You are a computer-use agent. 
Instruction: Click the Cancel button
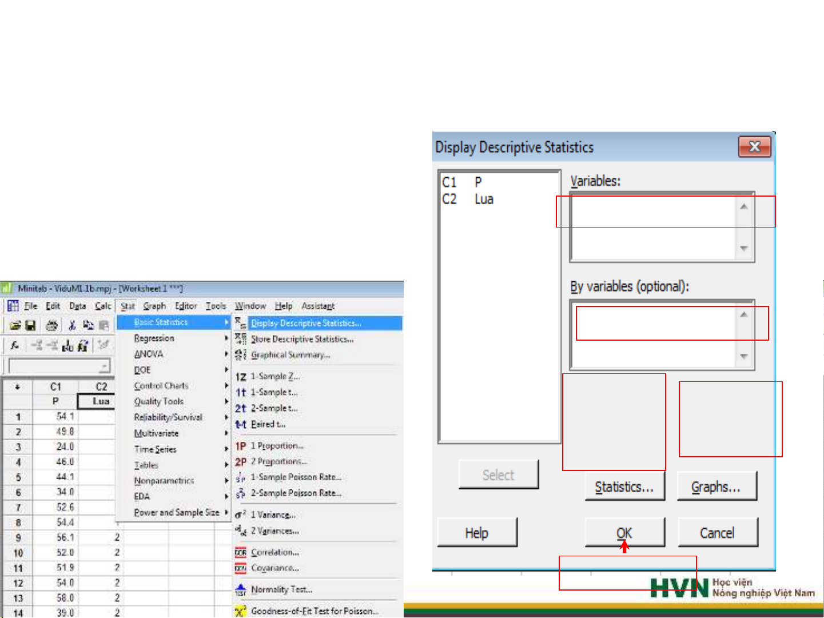click(718, 532)
